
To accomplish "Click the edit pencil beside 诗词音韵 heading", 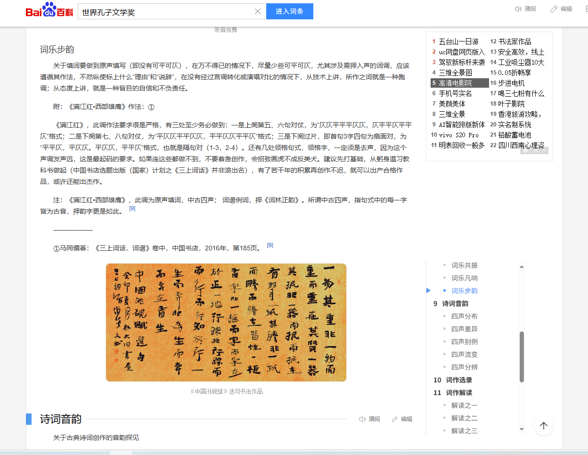I will click(x=395, y=419).
